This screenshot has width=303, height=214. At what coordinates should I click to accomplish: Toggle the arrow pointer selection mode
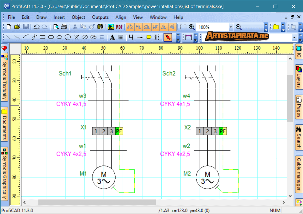(168, 38)
